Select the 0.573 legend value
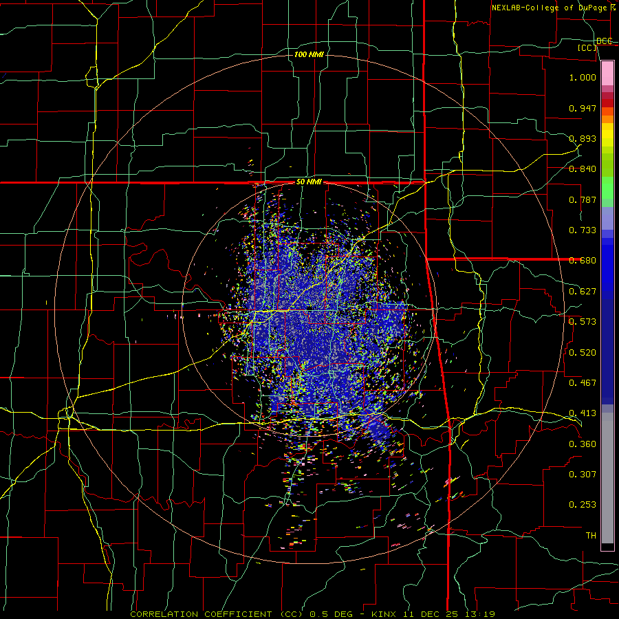This screenshot has width=619, height=619. click(x=583, y=322)
